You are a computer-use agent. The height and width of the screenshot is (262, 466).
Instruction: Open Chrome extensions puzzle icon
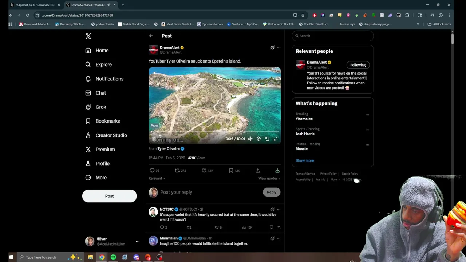pos(407,15)
